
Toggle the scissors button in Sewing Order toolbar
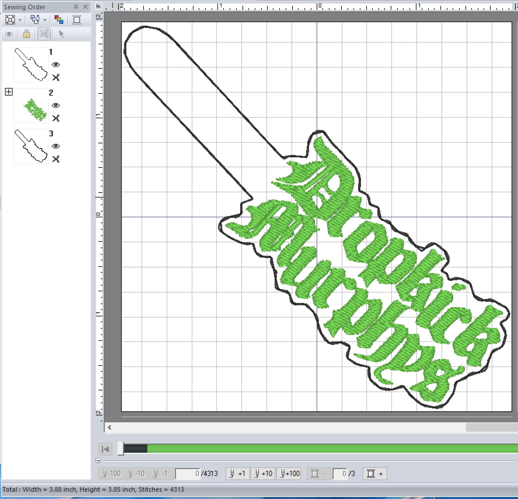(44, 34)
